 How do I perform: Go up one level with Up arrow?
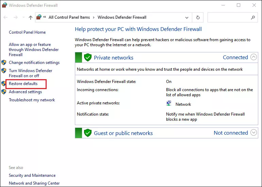point(30,17)
